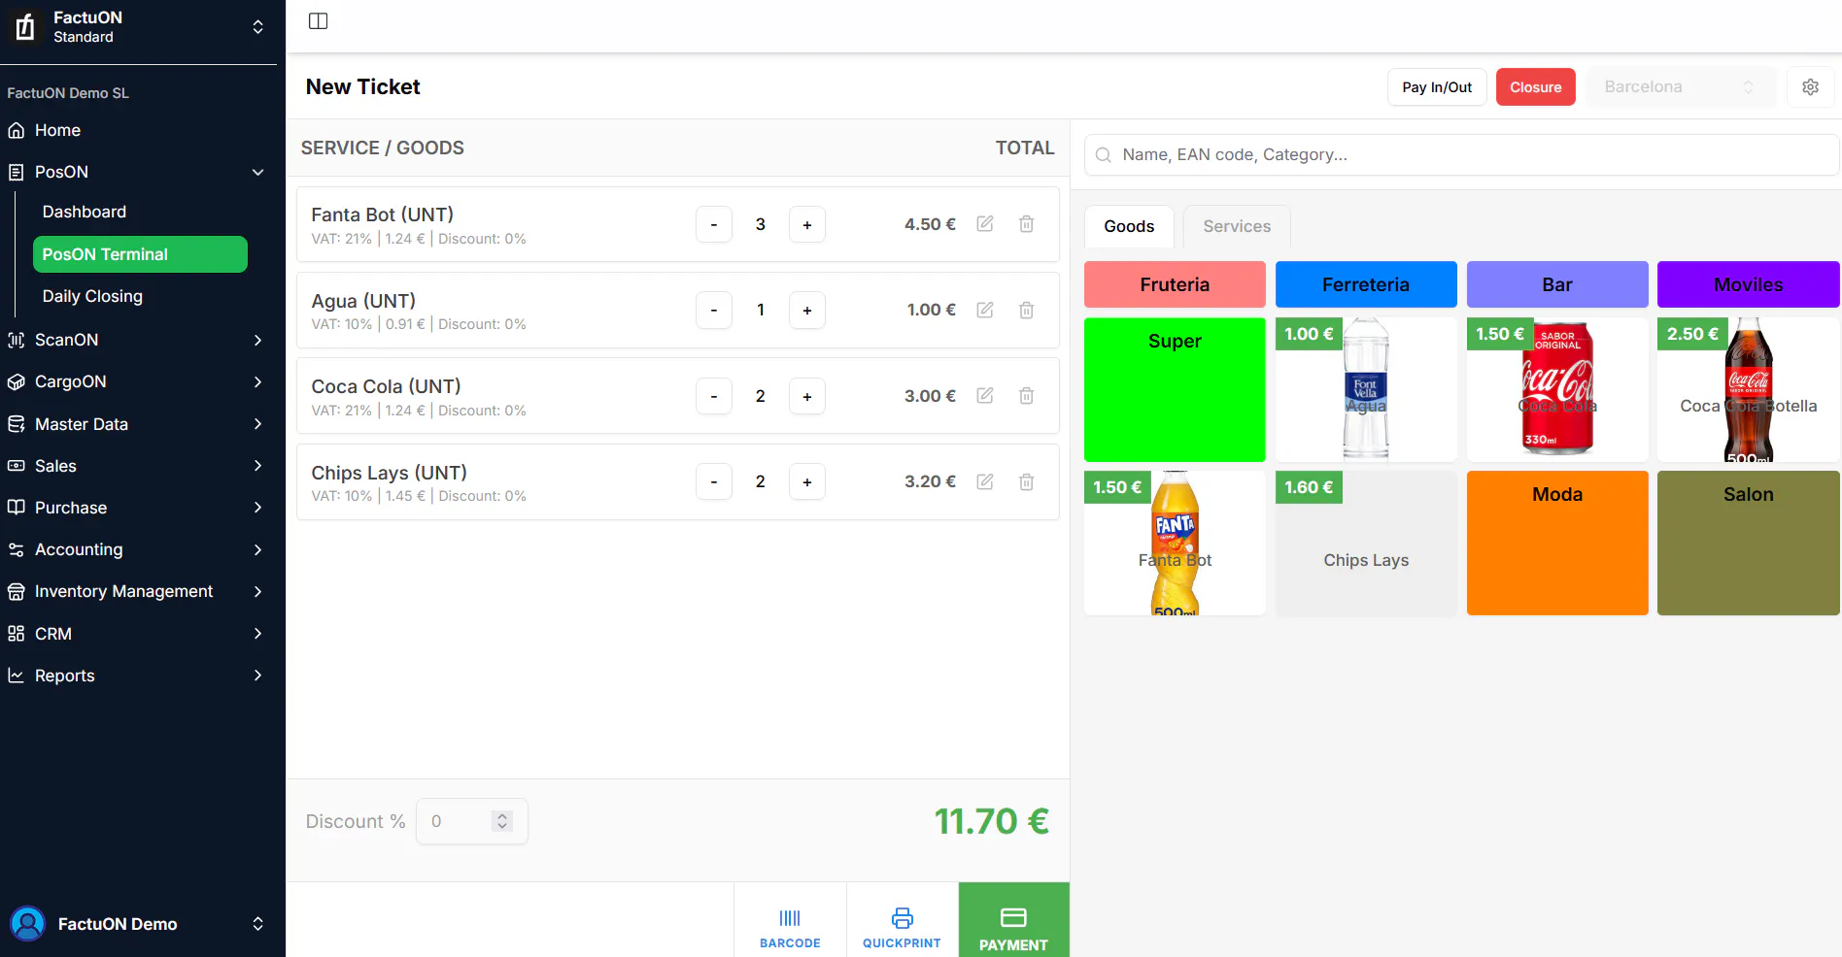The height and width of the screenshot is (957, 1842).
Task: Click the red Closure button
Action: (1535, 87)
